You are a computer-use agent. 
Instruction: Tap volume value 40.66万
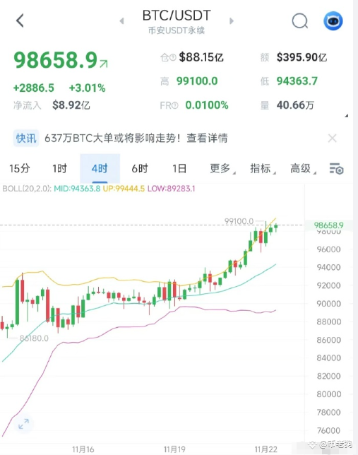pos(295,105)
